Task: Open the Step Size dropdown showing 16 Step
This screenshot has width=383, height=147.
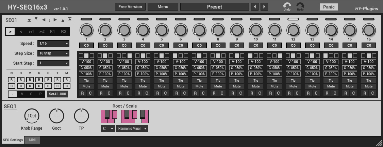Action: coord(53,53)
